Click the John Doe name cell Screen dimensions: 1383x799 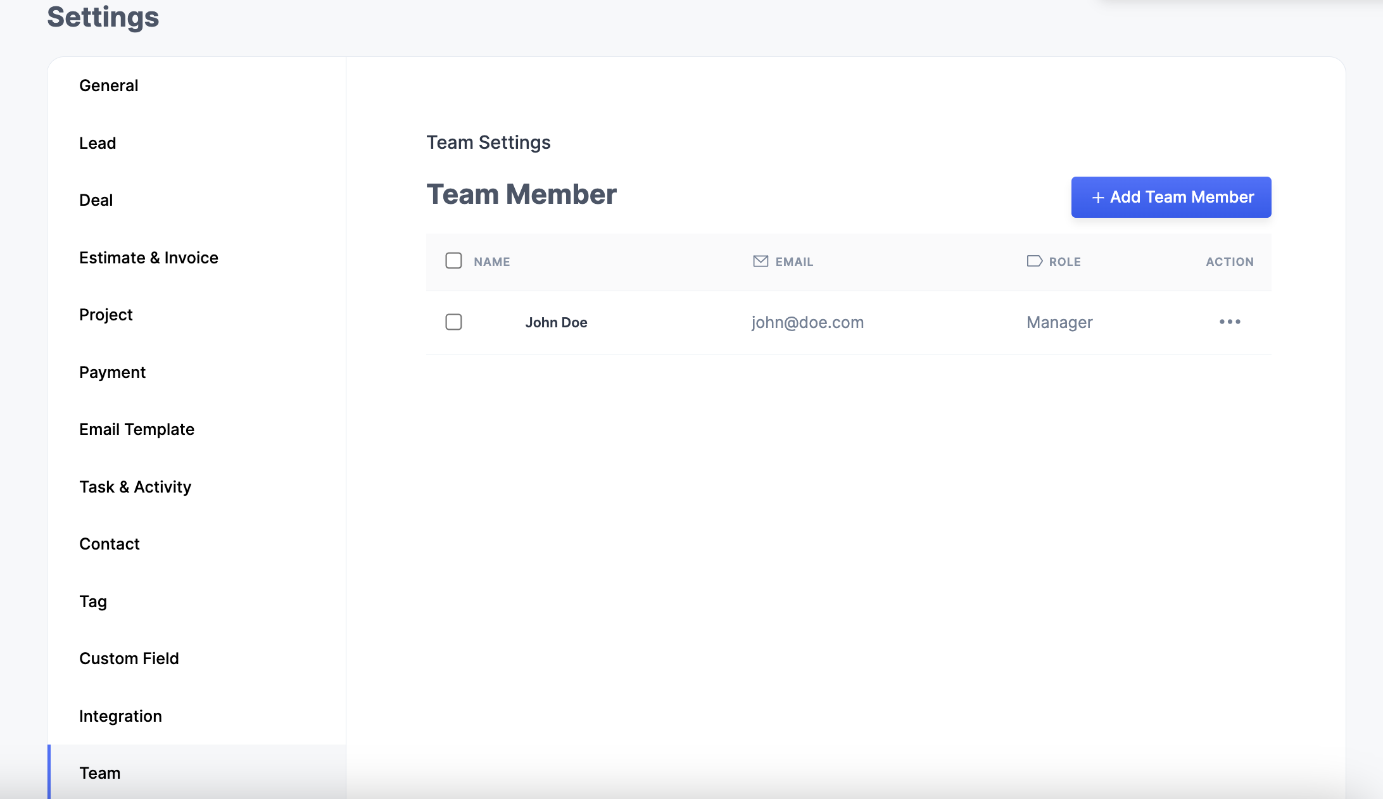[x=556, y=322]
